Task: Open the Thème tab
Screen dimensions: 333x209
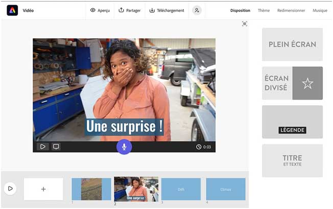Action: click(264, 10)
